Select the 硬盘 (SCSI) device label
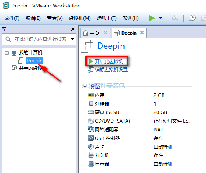This screenshot has width=206, height=173. point(107,112)
